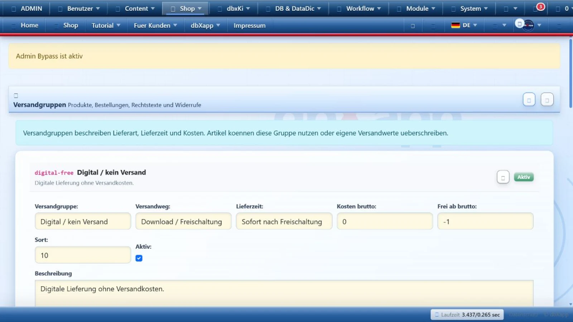Click the 'Versandweg:' field label
Viewport: 573px width, 322px height.
pos(153,206)
